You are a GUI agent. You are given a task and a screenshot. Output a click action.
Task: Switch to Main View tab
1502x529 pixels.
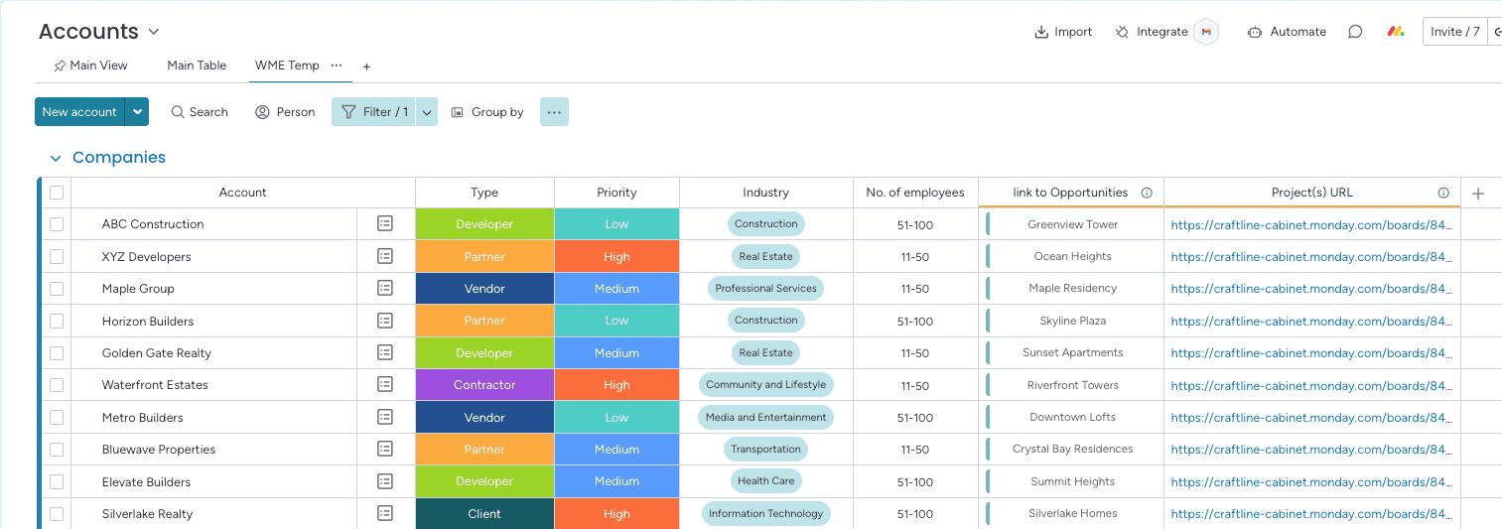click(90, 66)
